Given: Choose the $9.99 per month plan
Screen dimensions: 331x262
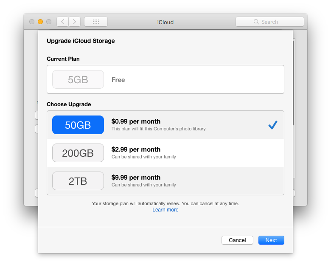Looking at the screenshot, I should click(x=136, y=177).
